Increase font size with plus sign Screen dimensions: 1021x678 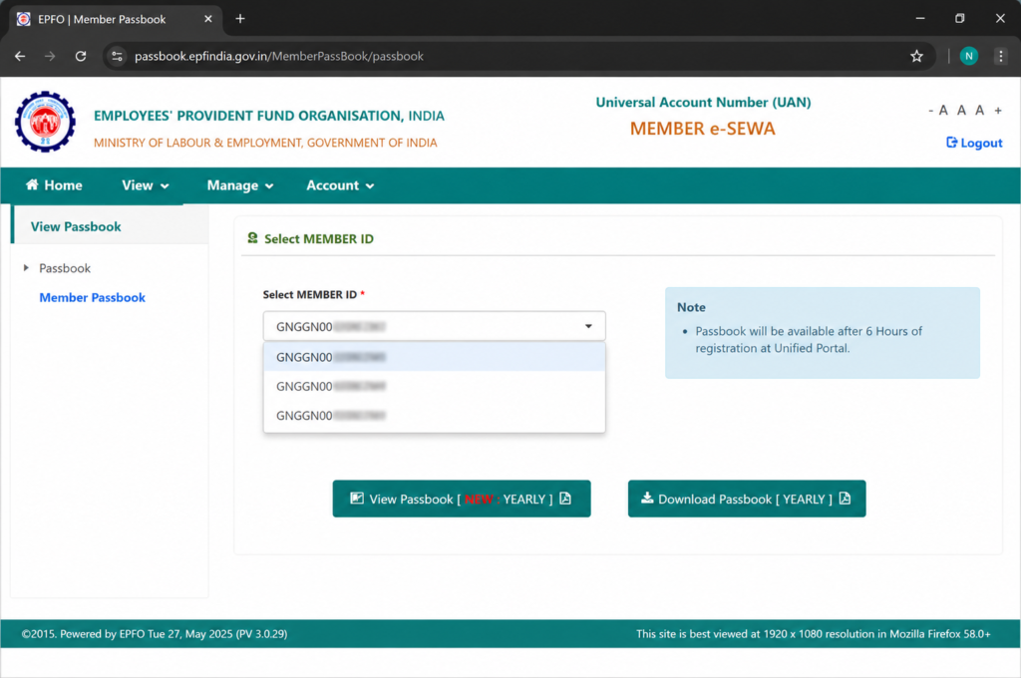pos(998,111)
